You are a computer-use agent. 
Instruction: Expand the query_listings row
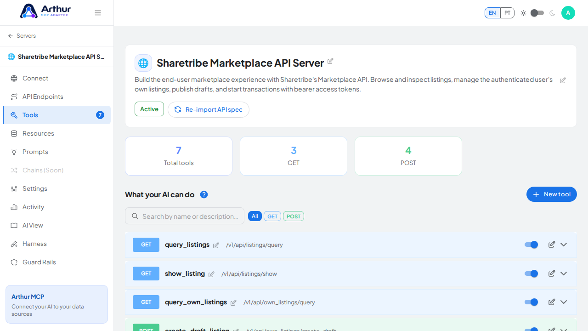coord(564,245)
